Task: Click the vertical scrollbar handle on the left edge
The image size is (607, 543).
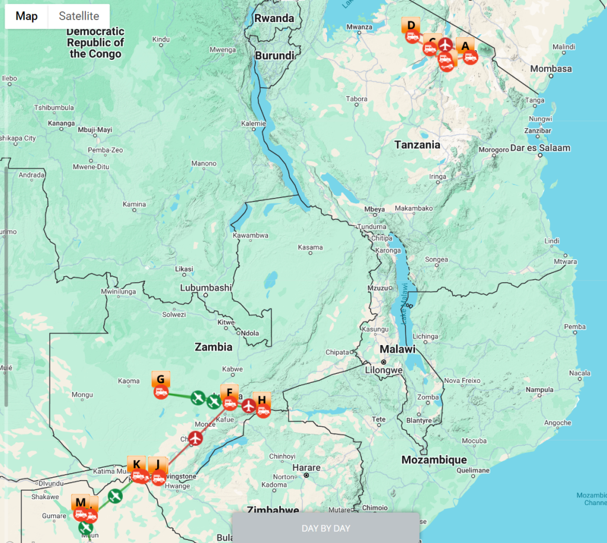Action: [6, 286]
